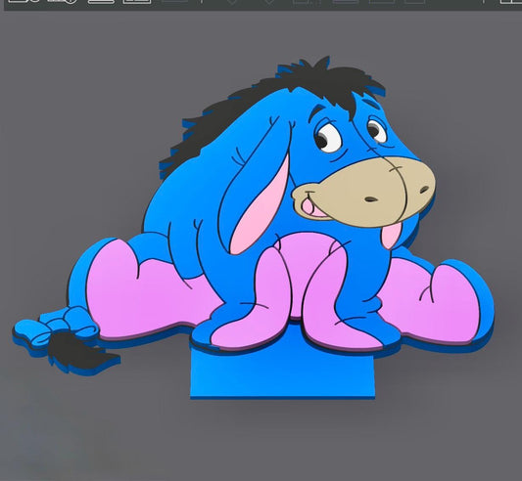Click the blue bow on the tail
Image resolution: width=522 pixels, height=481 pixels.
point(55,326)
